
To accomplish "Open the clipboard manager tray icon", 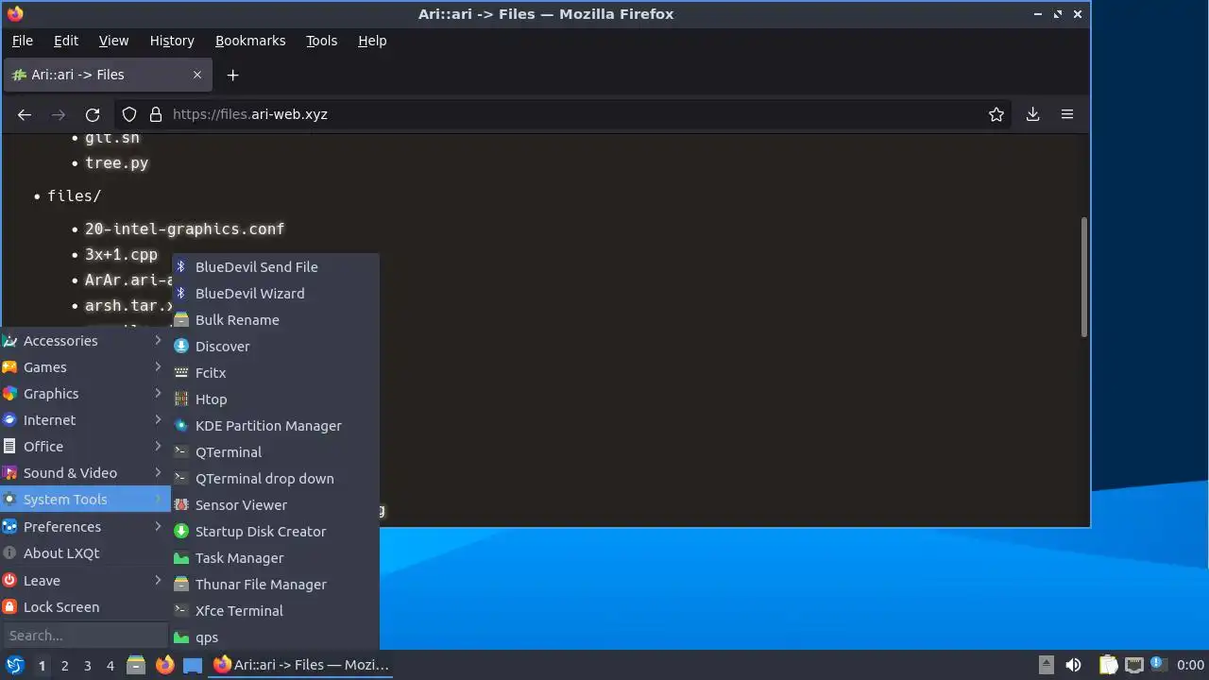I will [x=1108, y=666].
